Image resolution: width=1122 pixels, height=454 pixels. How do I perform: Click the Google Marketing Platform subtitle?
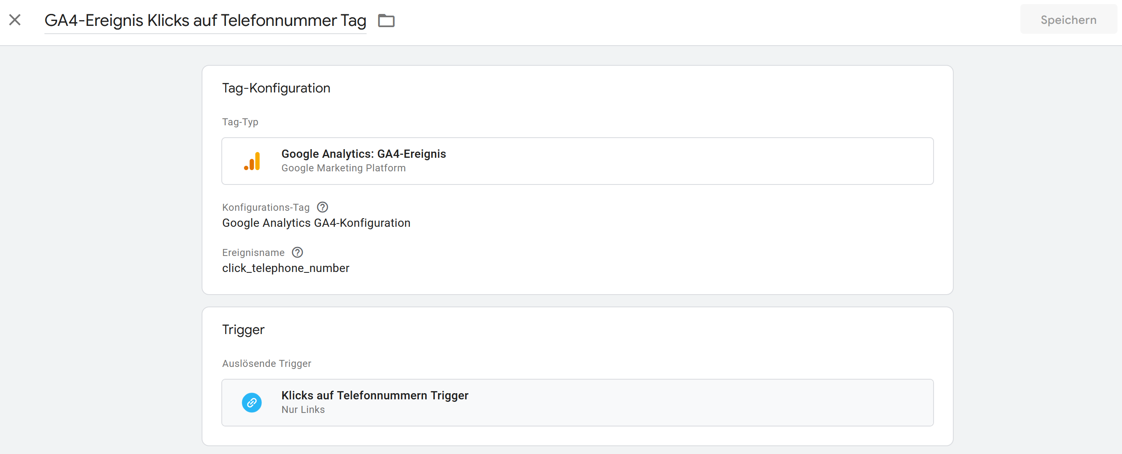pos(343,168)
